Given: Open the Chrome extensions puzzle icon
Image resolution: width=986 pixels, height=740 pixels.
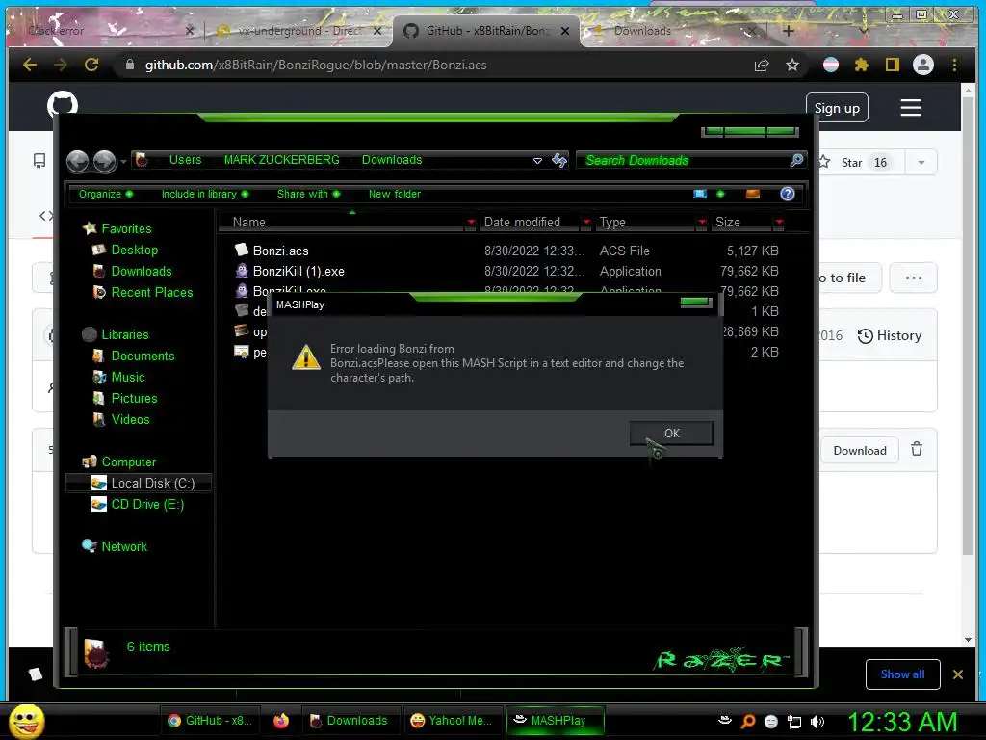Looking at the screenshot, I should (x=862, y=65).
